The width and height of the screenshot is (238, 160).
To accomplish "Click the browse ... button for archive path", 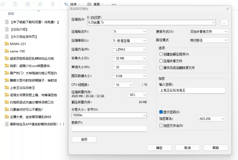I will [224, 23].
